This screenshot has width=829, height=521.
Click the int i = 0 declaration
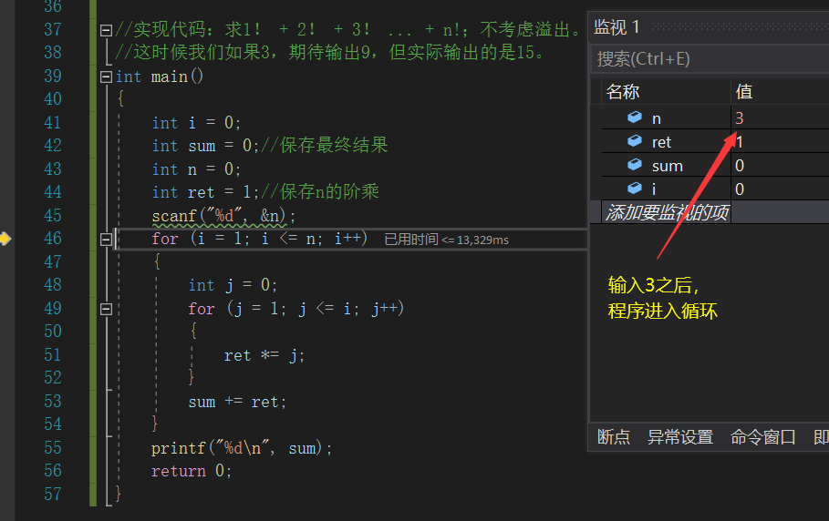[x=196, y=123]
